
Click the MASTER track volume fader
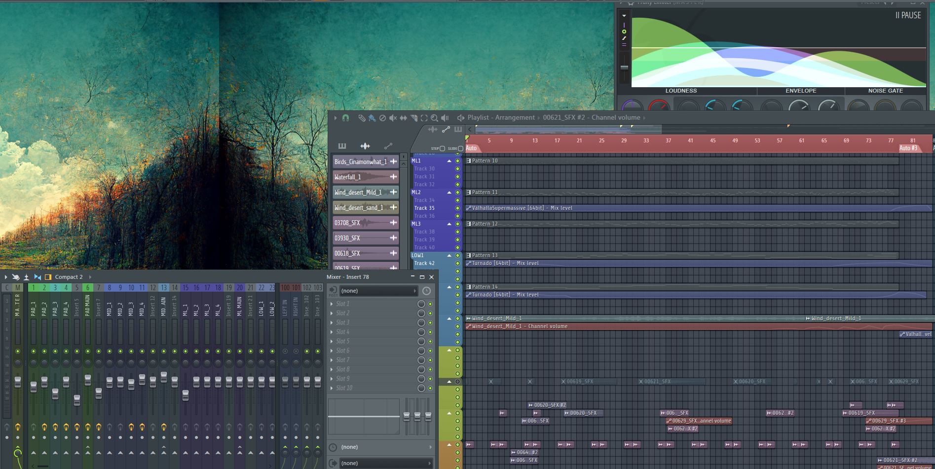click(18, 382)
